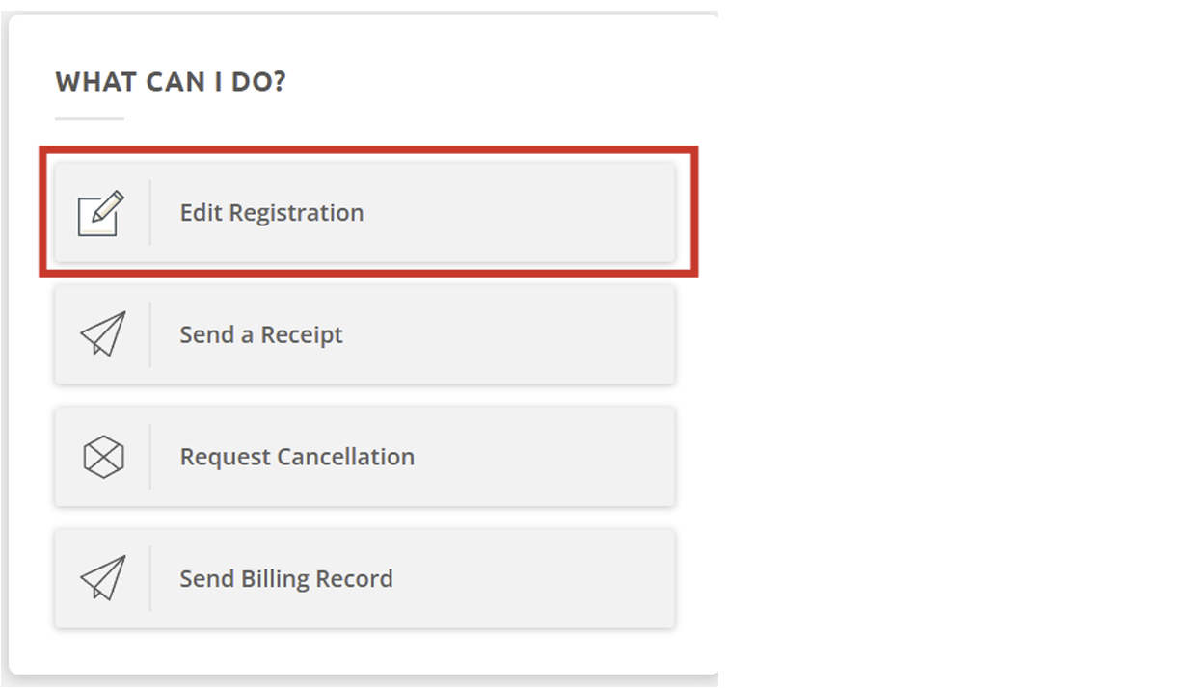Click the divider line in Request Cancellation button
The height and width of the screenshot is (688, 1185).
pos(150,457)
